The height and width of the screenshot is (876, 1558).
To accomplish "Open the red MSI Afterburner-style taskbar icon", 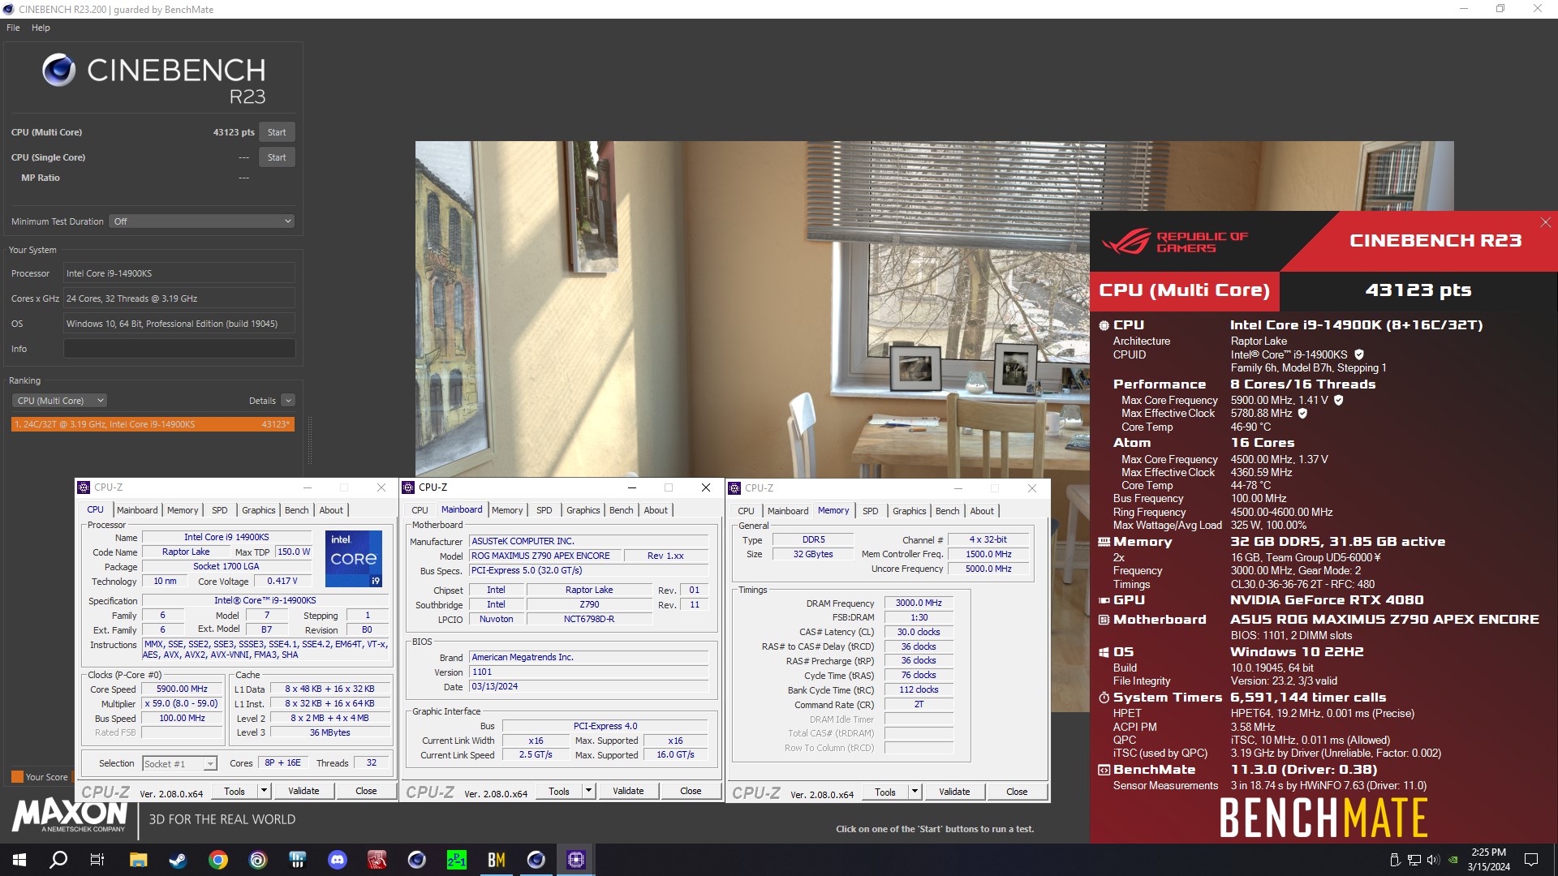I will pyautogui.click(x=377, y=860).
